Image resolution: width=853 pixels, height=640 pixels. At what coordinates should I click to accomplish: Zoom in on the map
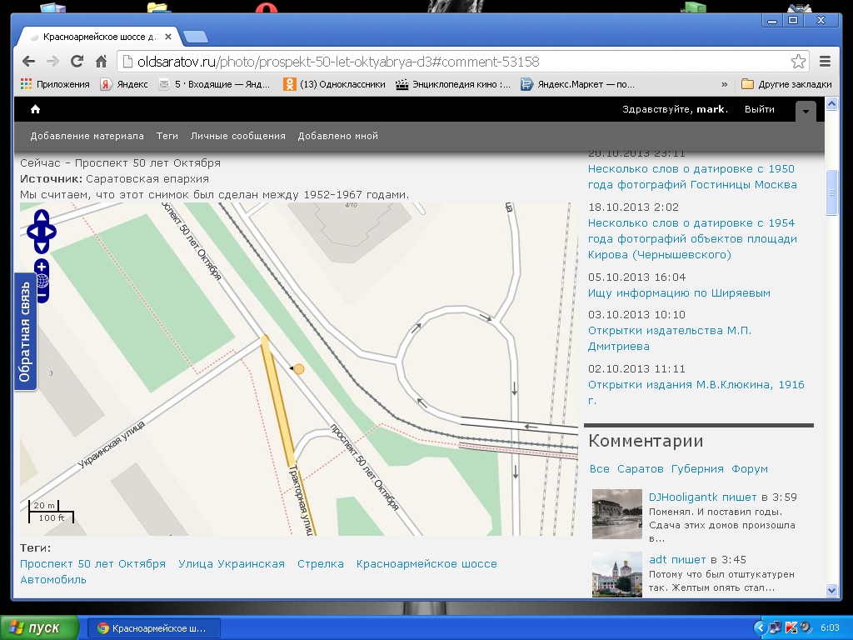coord(42,267)
